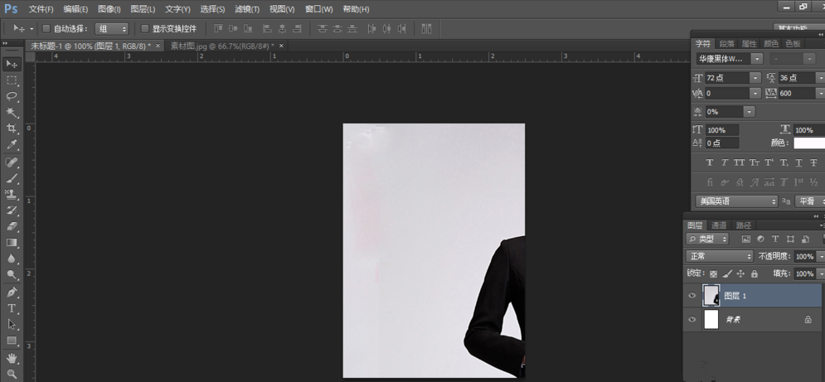
Task: Select the Lasso tool
Action: pos(12,96)
